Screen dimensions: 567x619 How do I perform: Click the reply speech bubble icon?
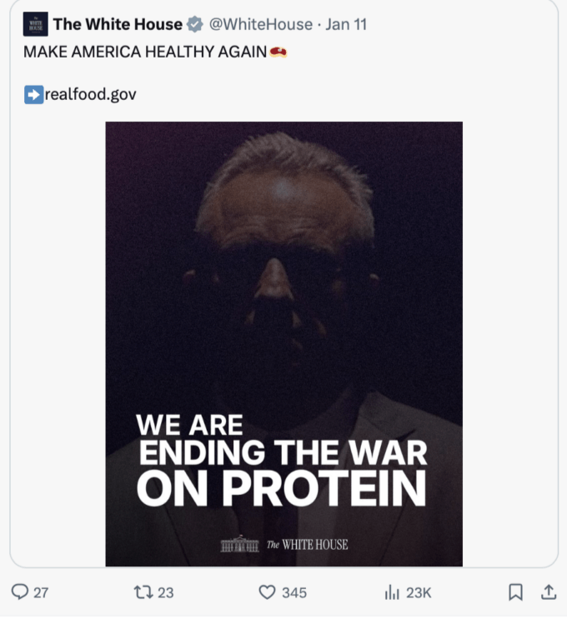[x=20, y=592]
